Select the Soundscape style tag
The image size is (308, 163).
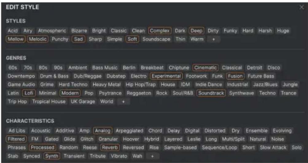156,39
